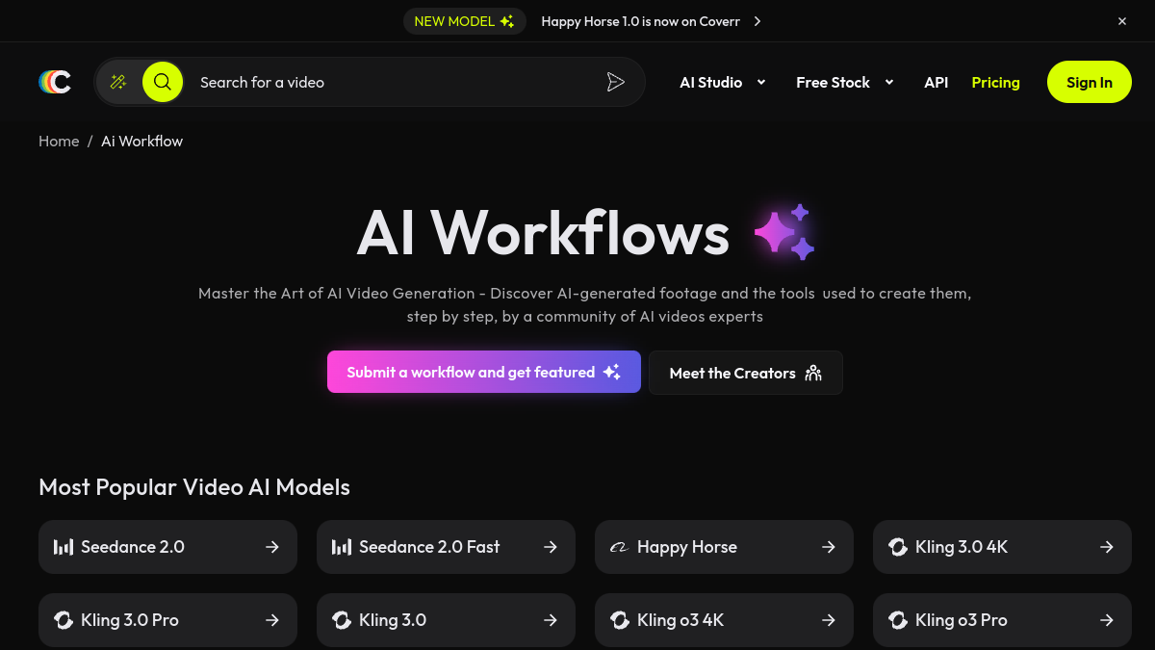Click the Ai Workflow breadcrumb
This screenshot has height=650, width=1155.
[141, 141]
